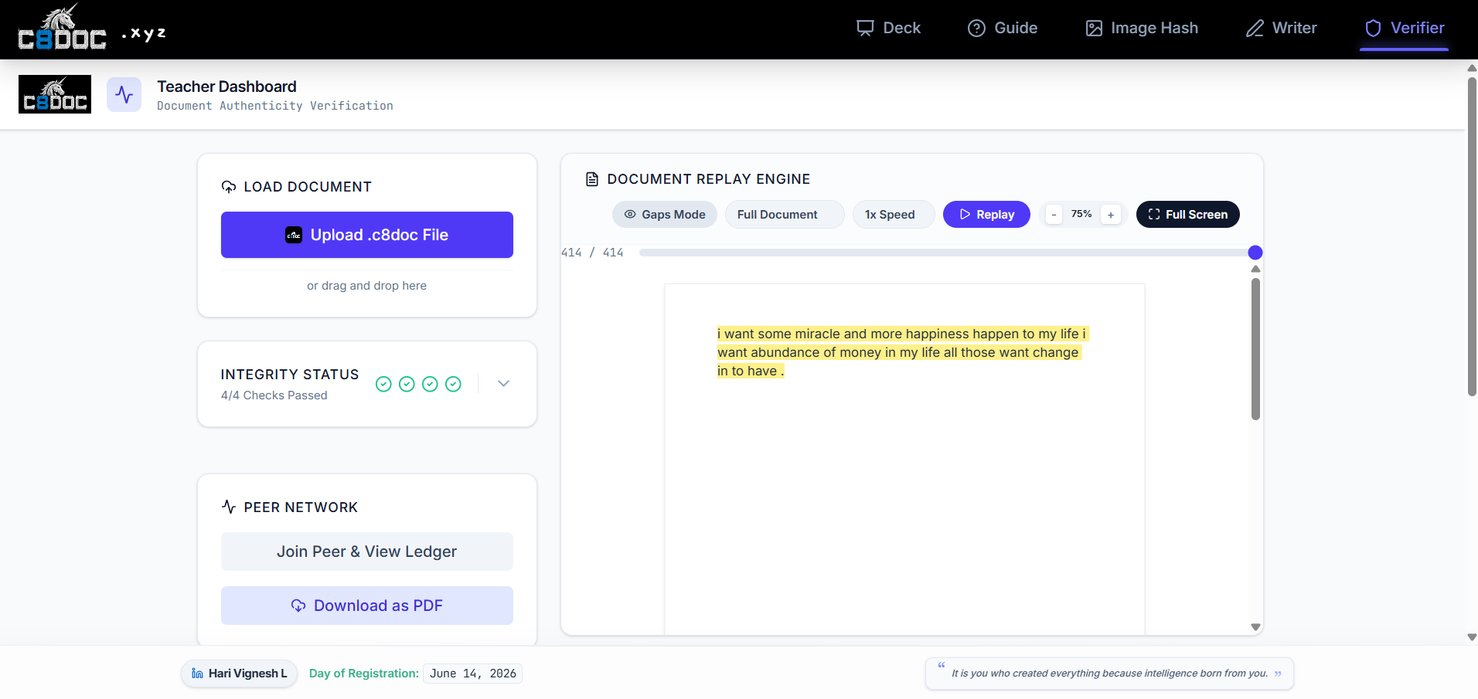Click the '4/4 Checks Passed' text
The width and height of the screenshot is (1478, 699).
(x=274, y=395)
